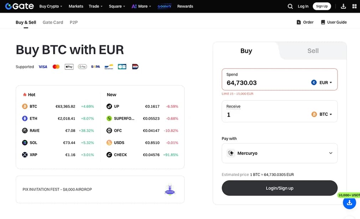Click the XRP coin icon
The width and height of the screenshot is (360, 219).
[x=25, y=155]
